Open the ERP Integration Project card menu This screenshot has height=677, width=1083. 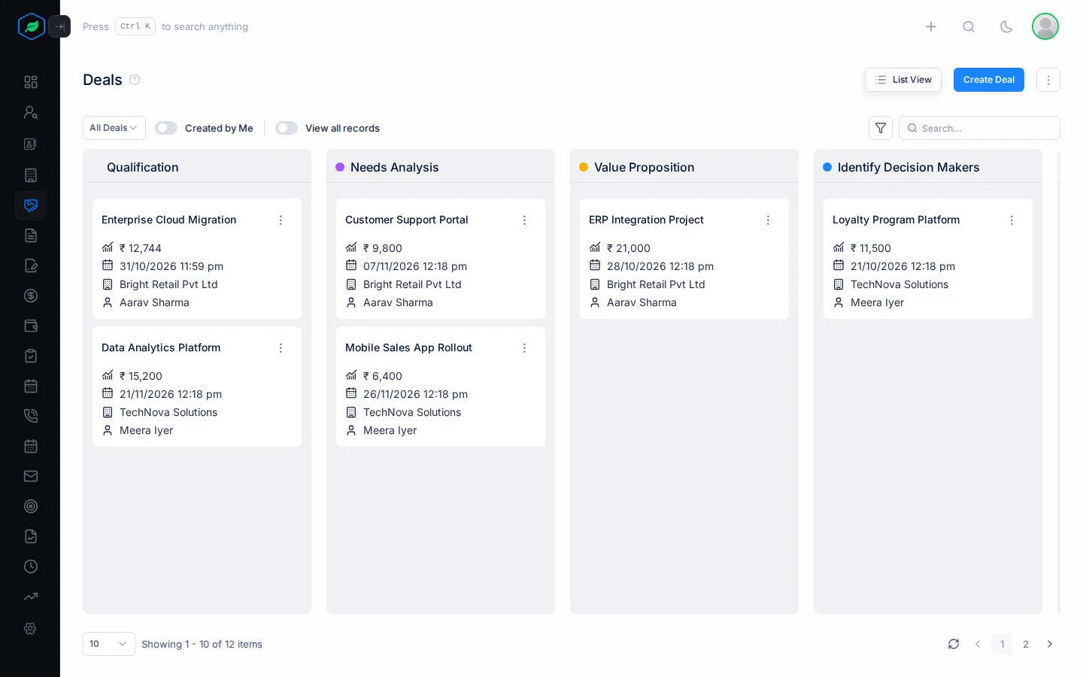click(x=768, y=220)
